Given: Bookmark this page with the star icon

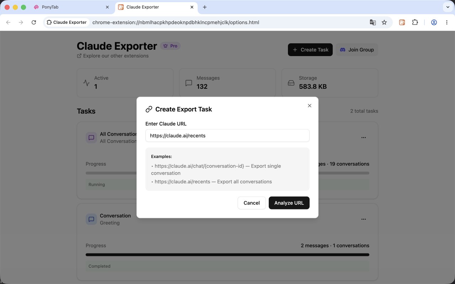Looking at the screenshot, I should click(x=384, y=22).
